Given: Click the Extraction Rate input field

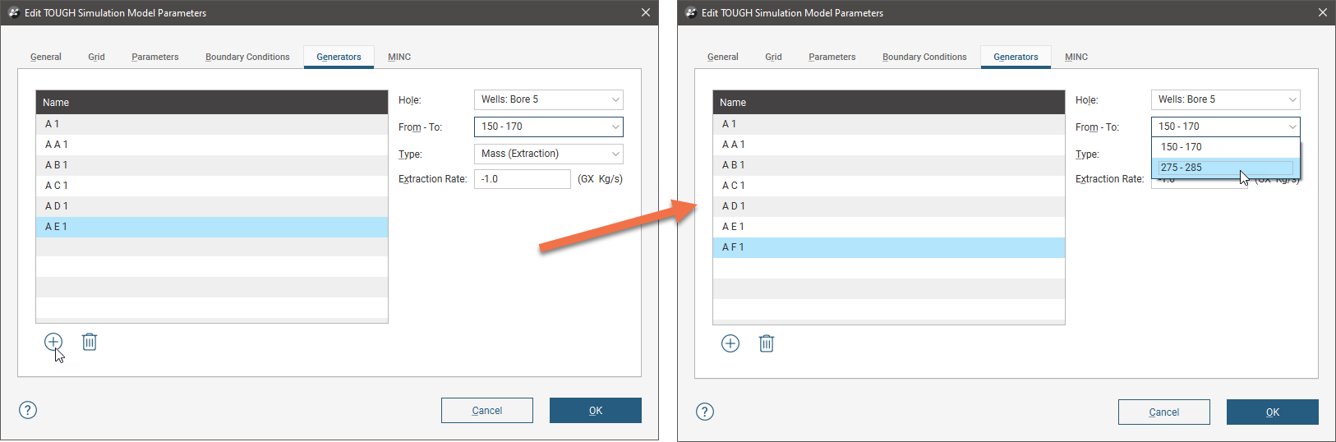Looking at the screenshot, I should [522, 179].
